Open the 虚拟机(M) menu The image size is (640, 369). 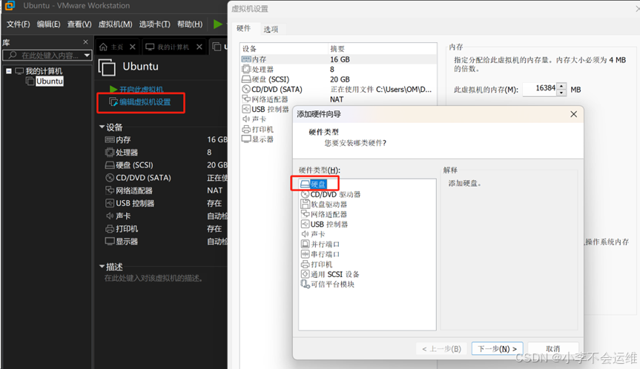click(115, 24)
